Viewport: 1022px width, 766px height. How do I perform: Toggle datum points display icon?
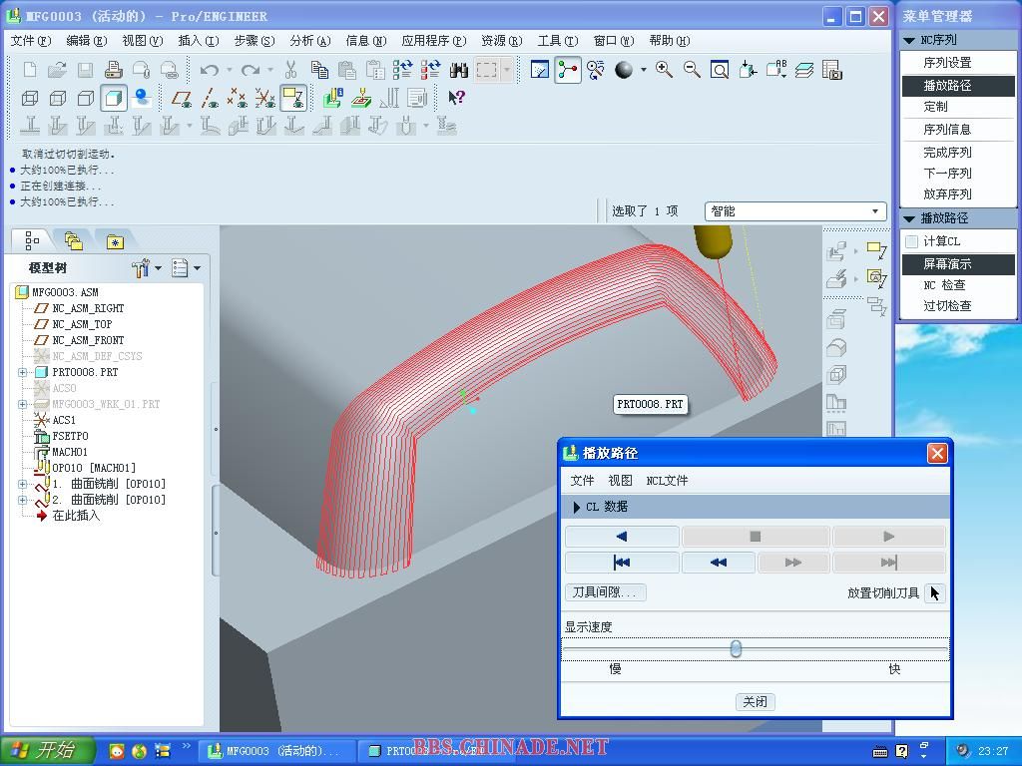(238, 99)
